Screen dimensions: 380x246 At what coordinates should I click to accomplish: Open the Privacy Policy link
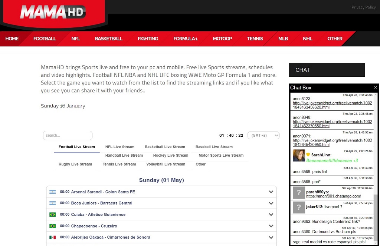[x=364, y=7]
